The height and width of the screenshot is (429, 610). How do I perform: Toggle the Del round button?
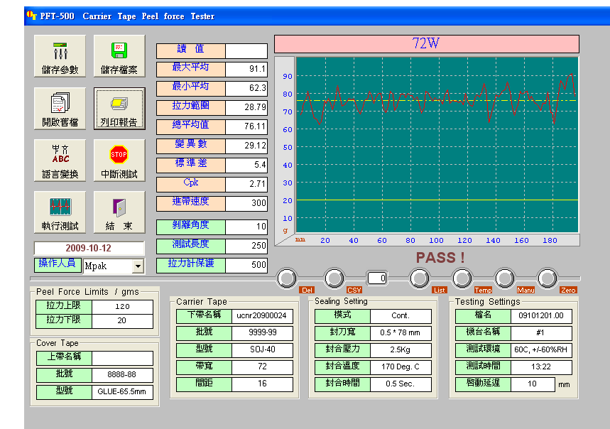point(286,278)
